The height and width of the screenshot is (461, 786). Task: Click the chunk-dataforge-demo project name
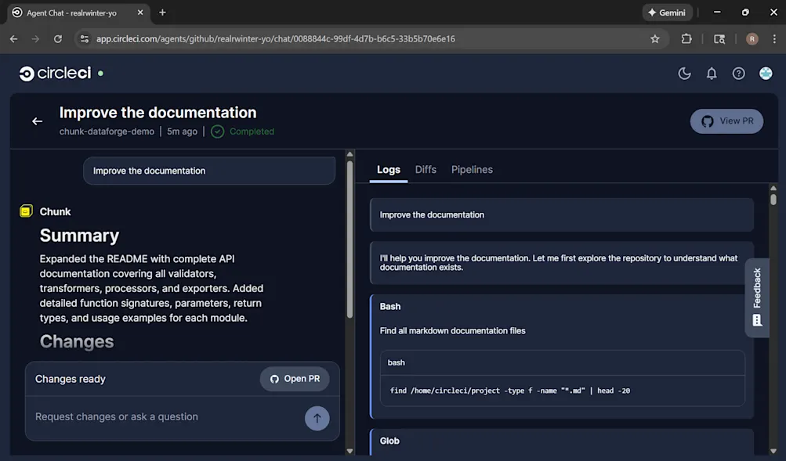coord(107,131)
